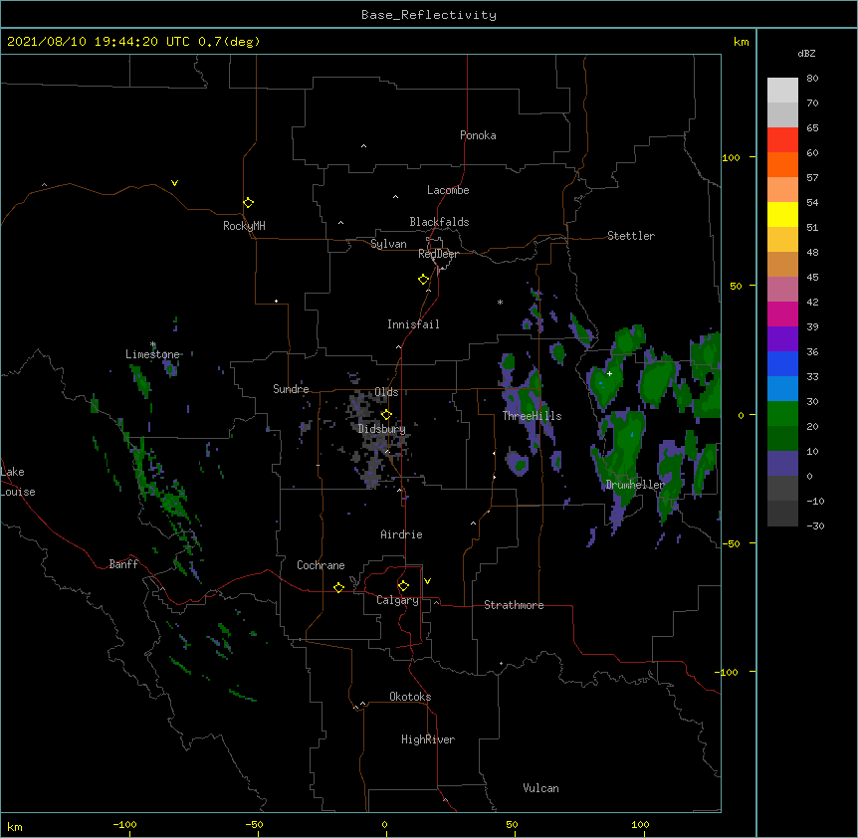Viewport: 858px width, 838px height.
Task: Click the purple 36–39 dBZ legend swatch
Action: 782,338
